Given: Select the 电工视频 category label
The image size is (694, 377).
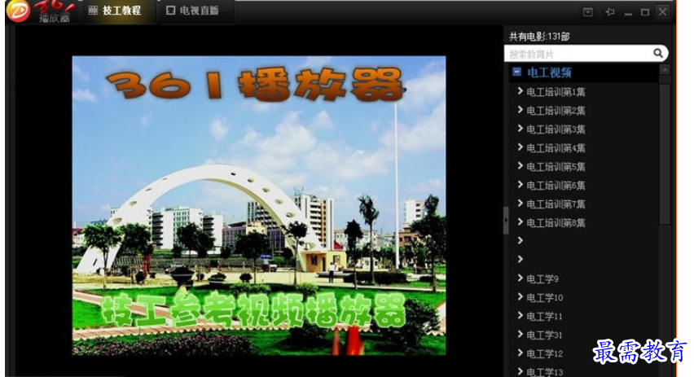Looking at the screenshot, I should 549,72.
